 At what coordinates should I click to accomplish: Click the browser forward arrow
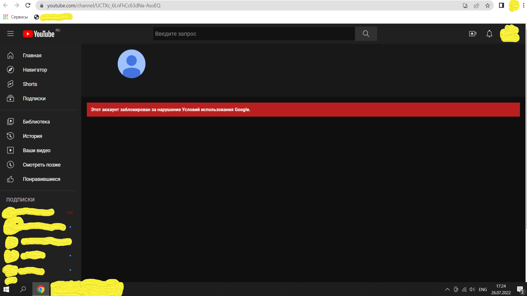(x=17, y=5)
